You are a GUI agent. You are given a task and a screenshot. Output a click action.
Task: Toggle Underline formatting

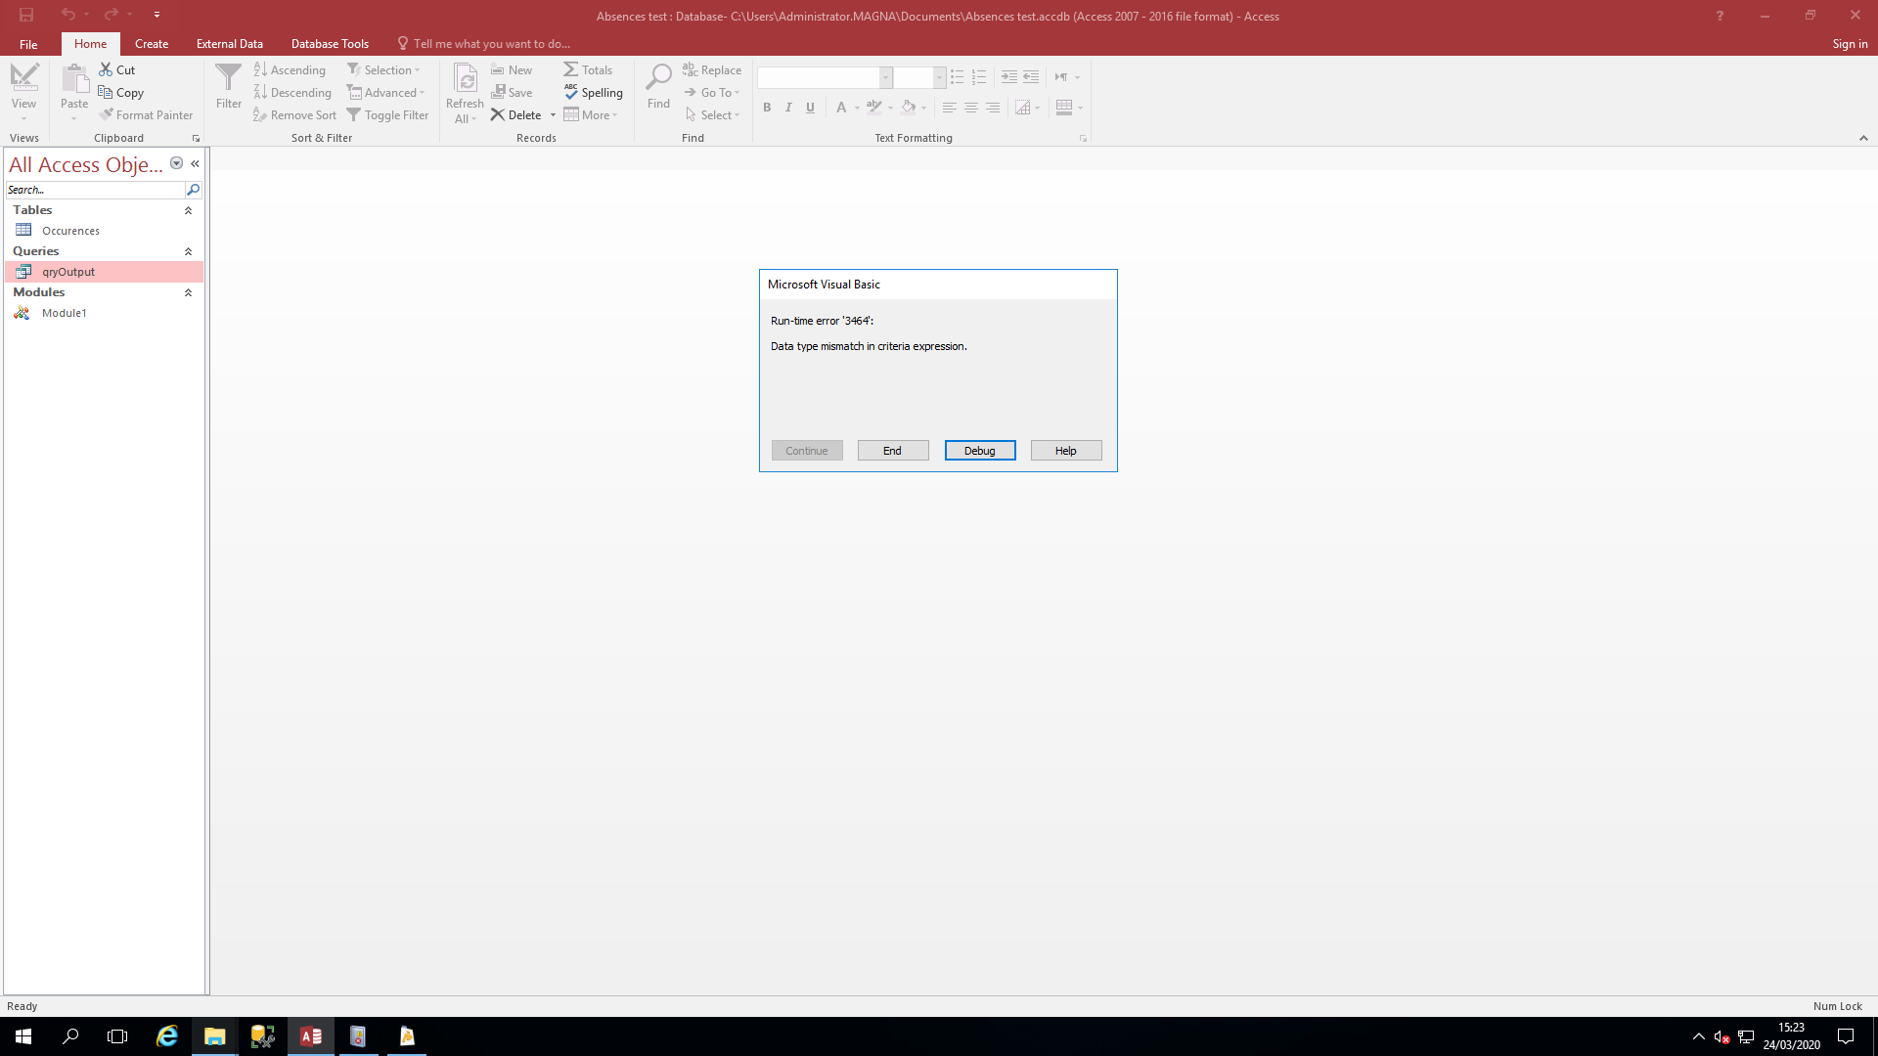[x=810, y=108]
